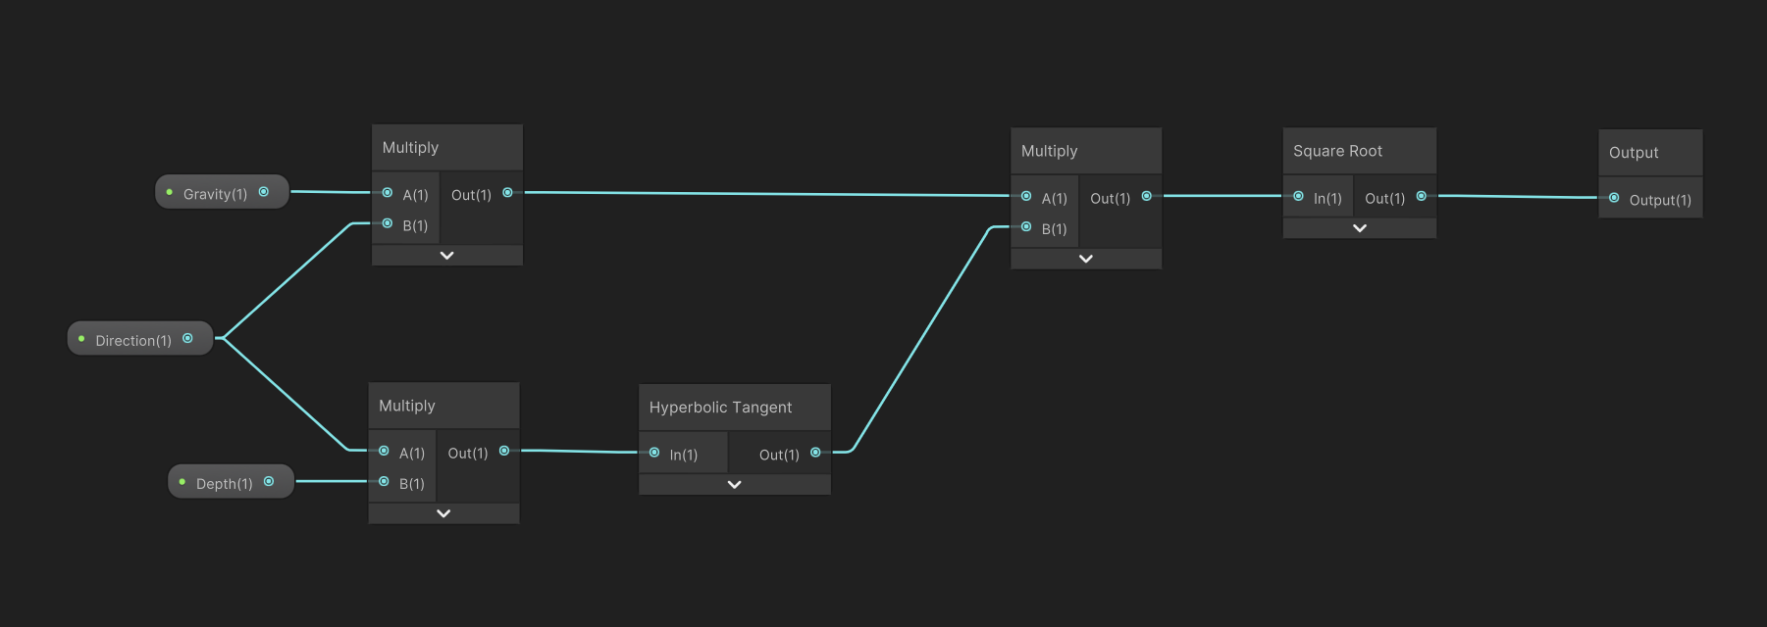Select the Output node title

pos(1634,153)
